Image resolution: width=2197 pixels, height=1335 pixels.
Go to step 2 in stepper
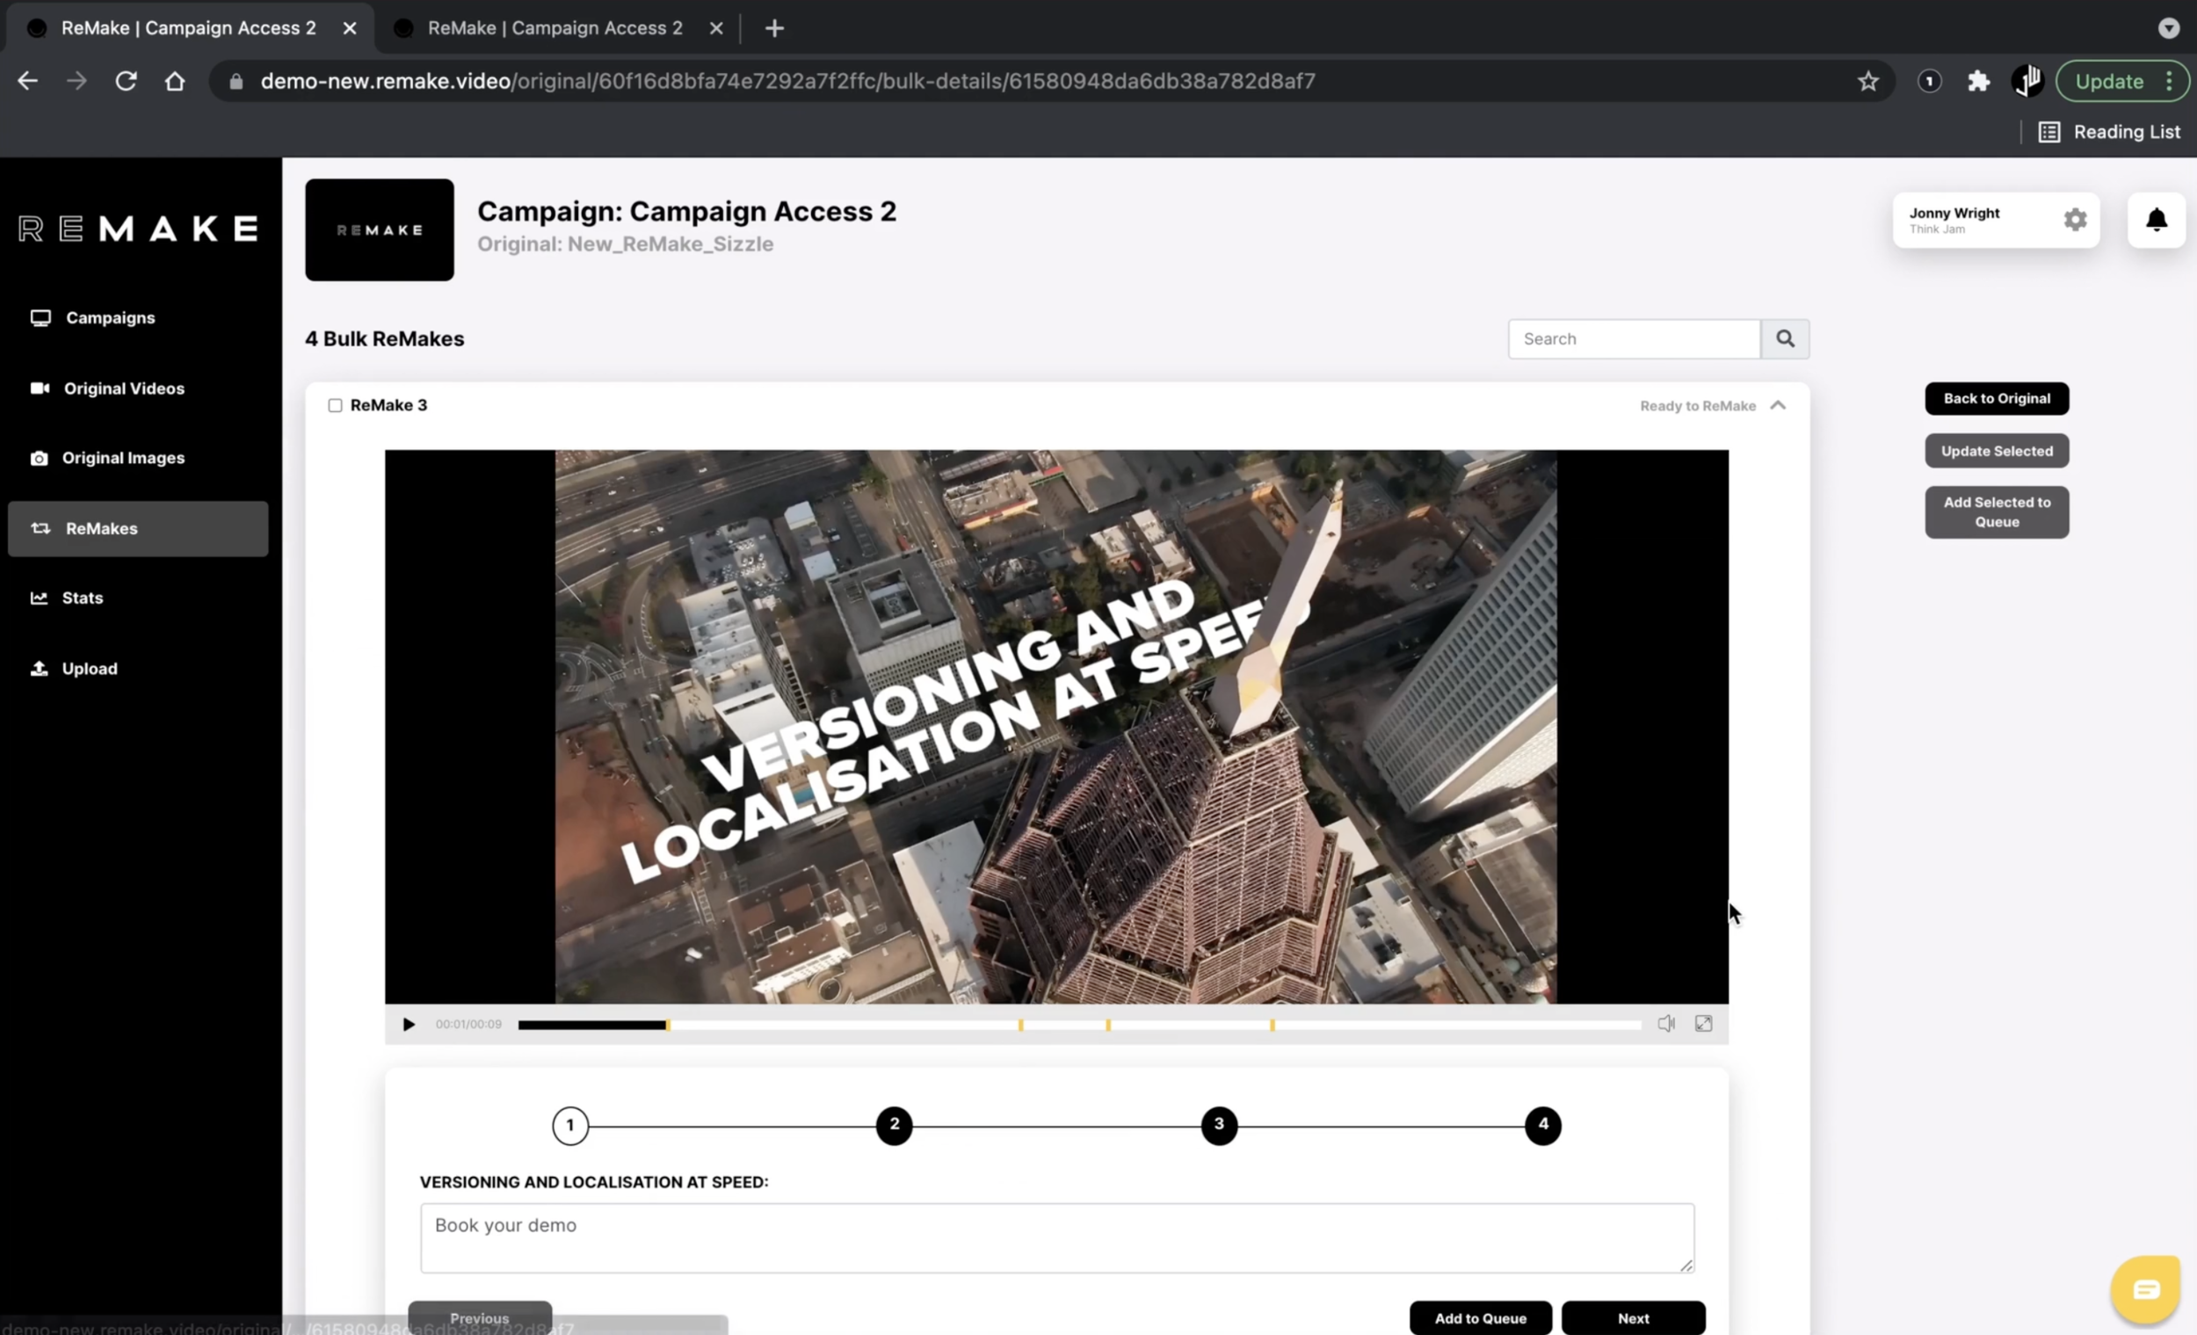pyautogui.click(x=894, y=1126)
